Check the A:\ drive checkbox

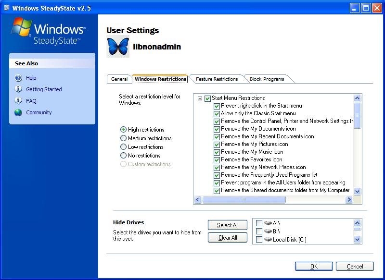[x=259, y=223]
